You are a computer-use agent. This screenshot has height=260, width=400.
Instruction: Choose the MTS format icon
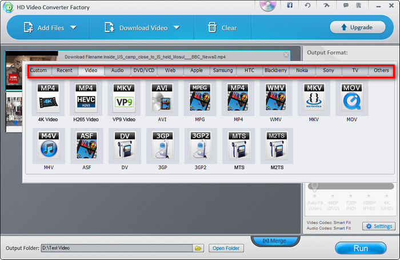click(x=239, y=146)
